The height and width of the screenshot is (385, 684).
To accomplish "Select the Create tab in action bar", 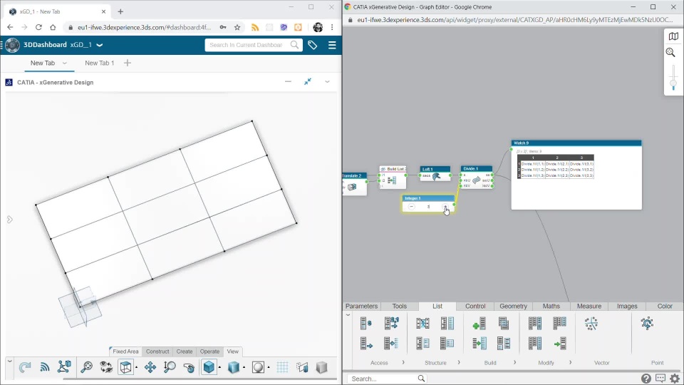I will pos(185,351).
